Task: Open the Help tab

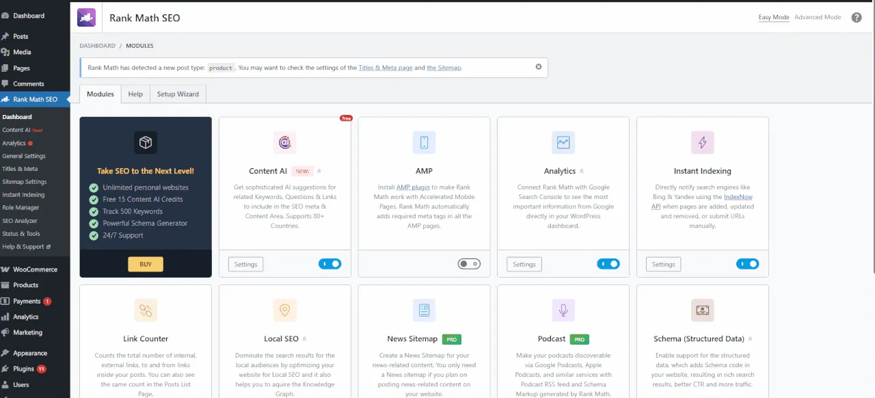Action: coord(135,94)
